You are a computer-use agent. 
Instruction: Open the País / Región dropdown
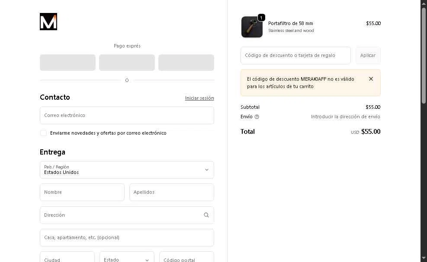click(127, 170)
